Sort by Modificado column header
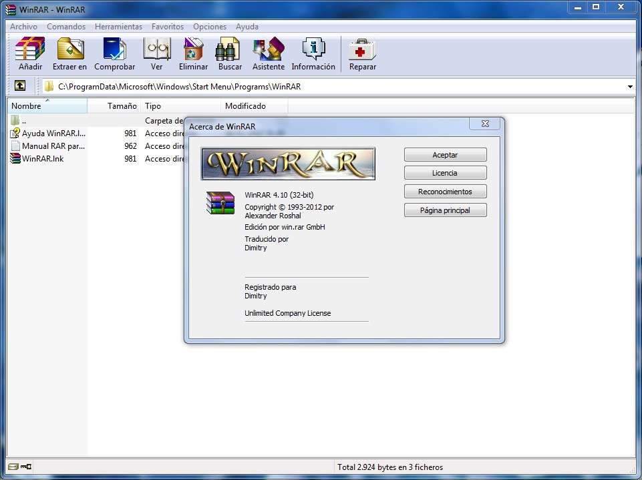Screen dimensions: 642x480 pyautogui.click(x=255, y=105)
